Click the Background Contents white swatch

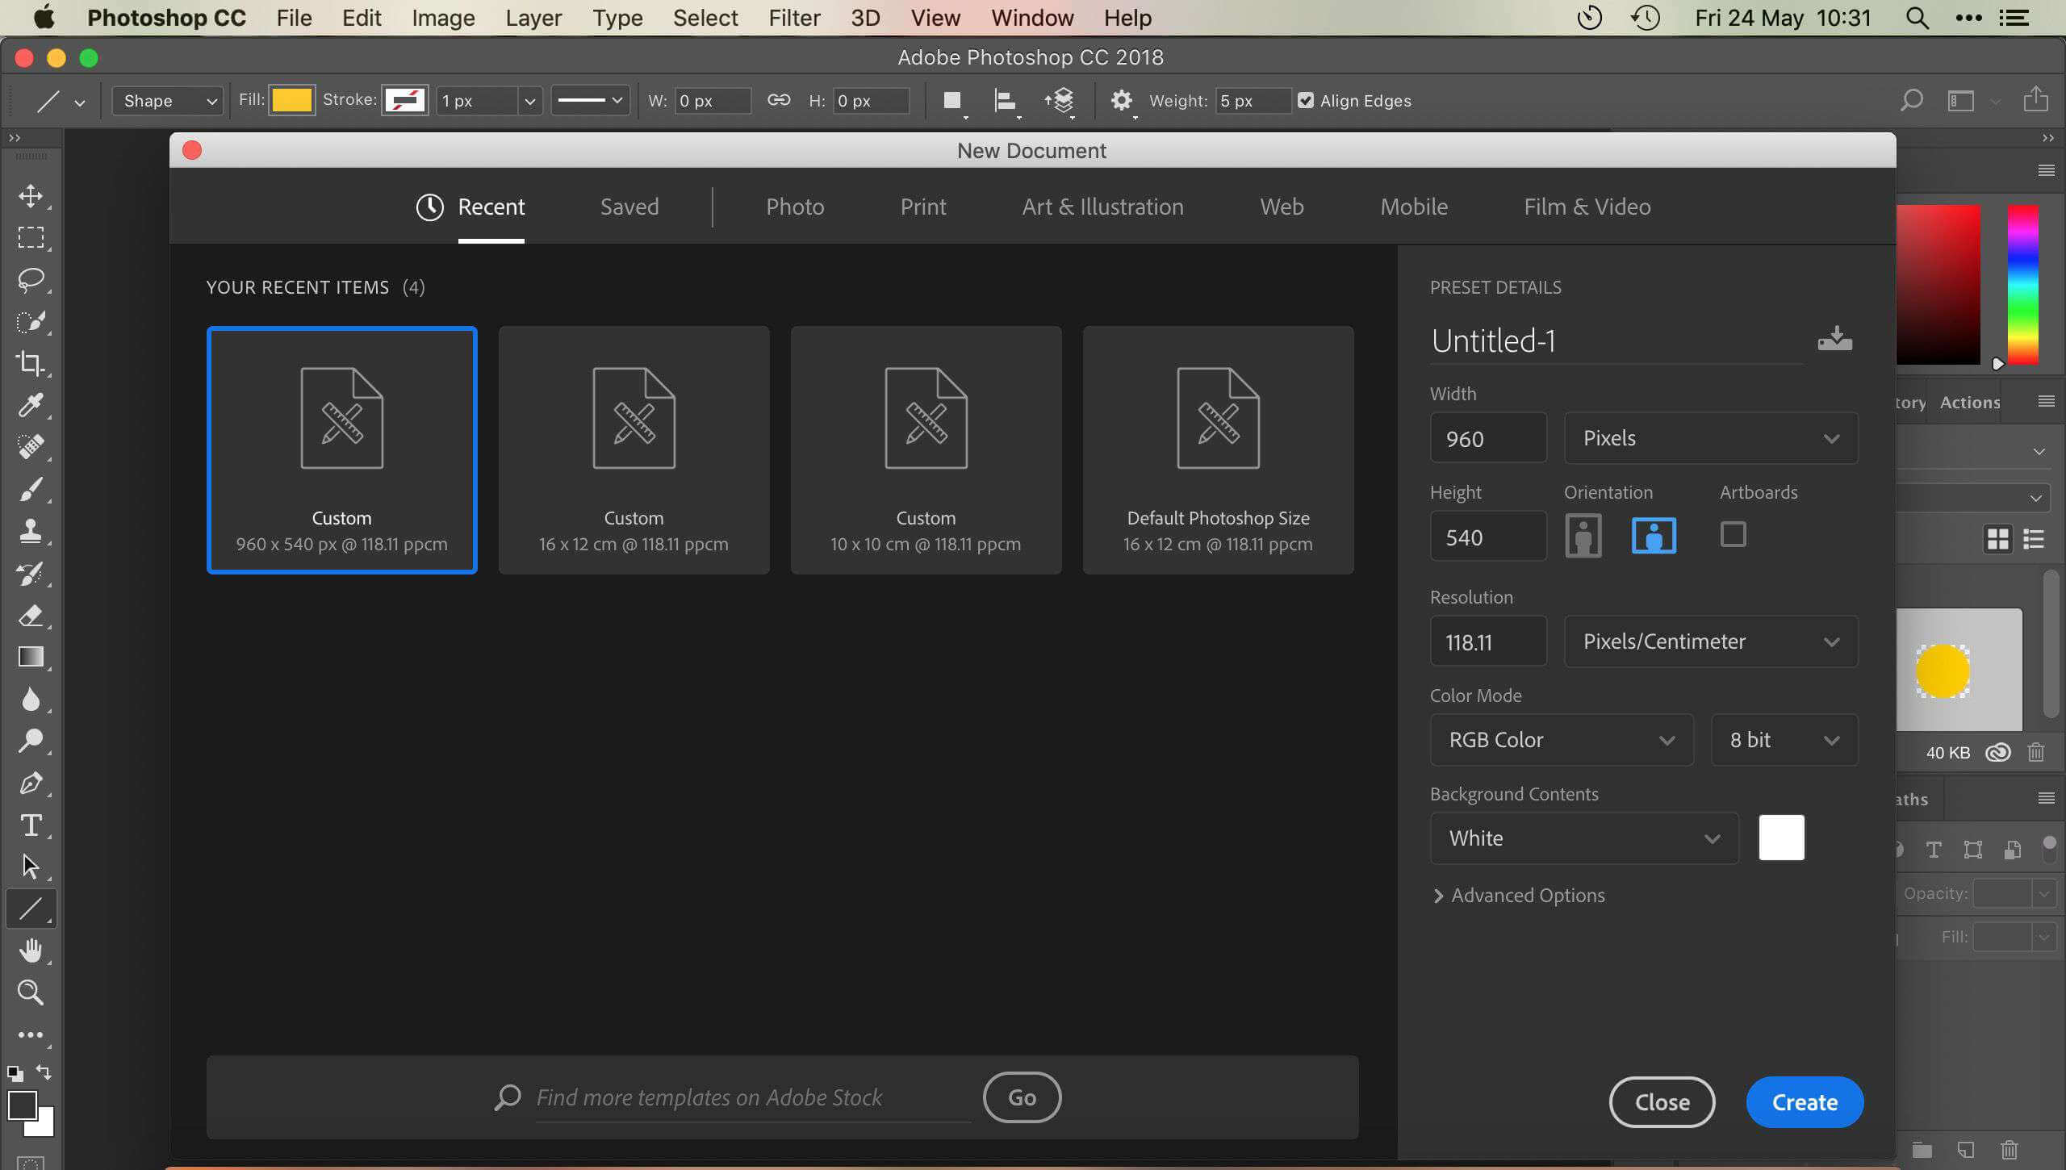point(1780,837)
